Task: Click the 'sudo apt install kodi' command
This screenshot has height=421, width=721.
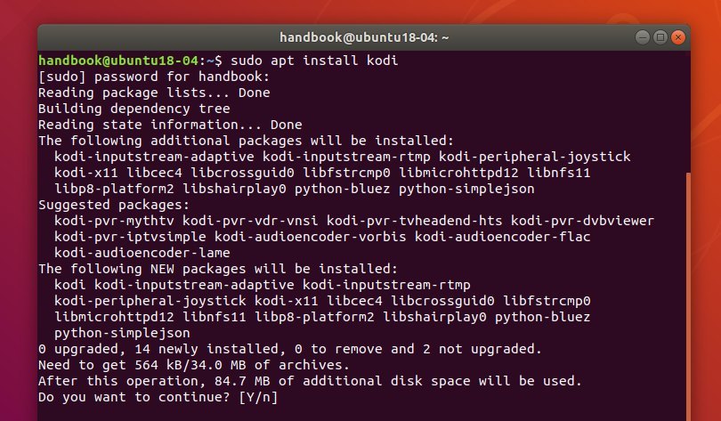Action: pos(314,61)
